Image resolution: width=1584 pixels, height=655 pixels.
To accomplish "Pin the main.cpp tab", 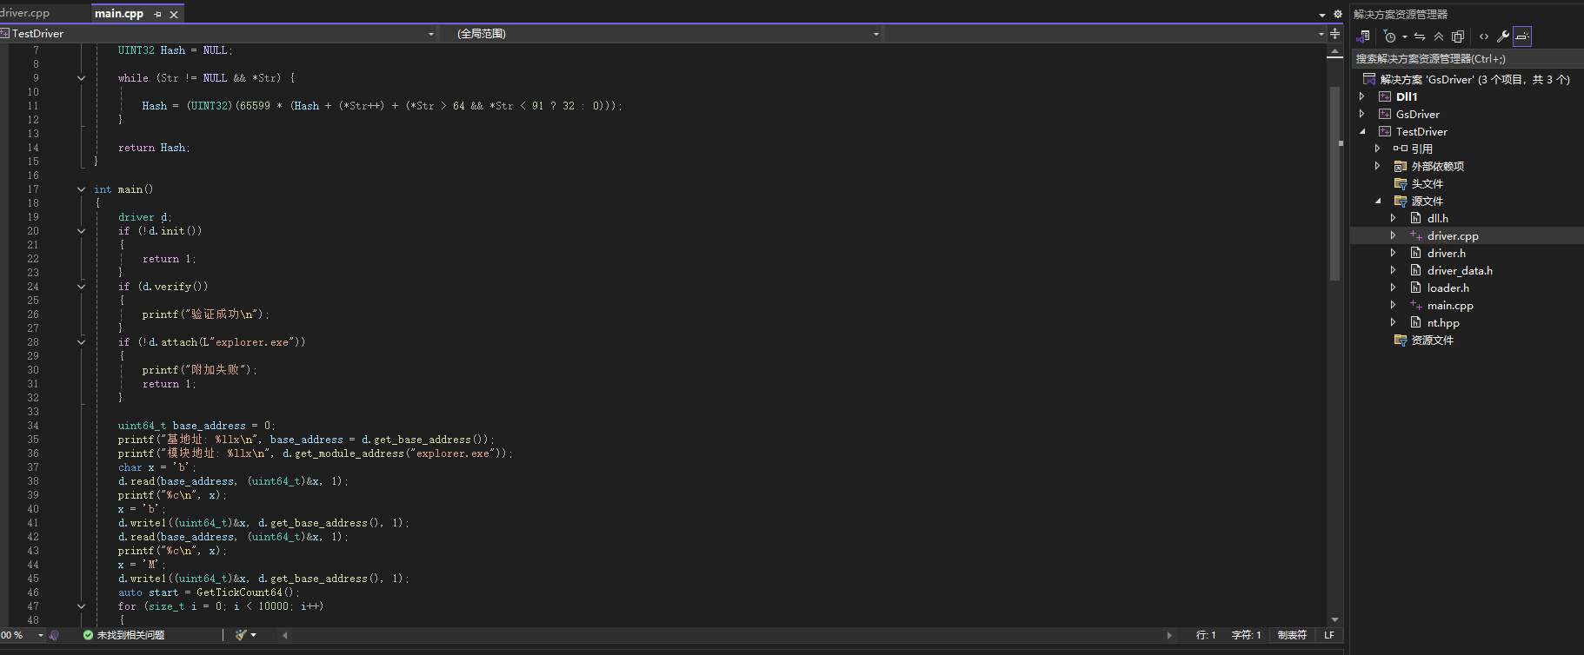I will [157, 14].
